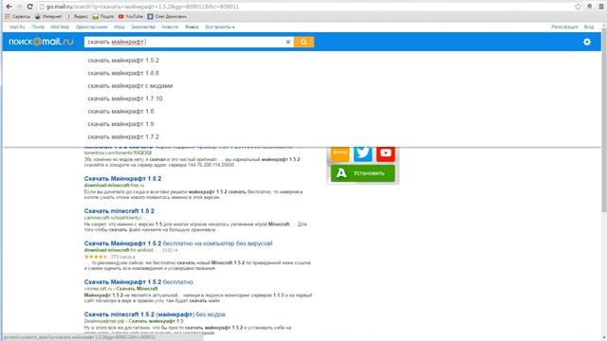Viewport: 607px width, 341px height.
Task: Open Почта in the portal navigation
Action: coord(38,27)
